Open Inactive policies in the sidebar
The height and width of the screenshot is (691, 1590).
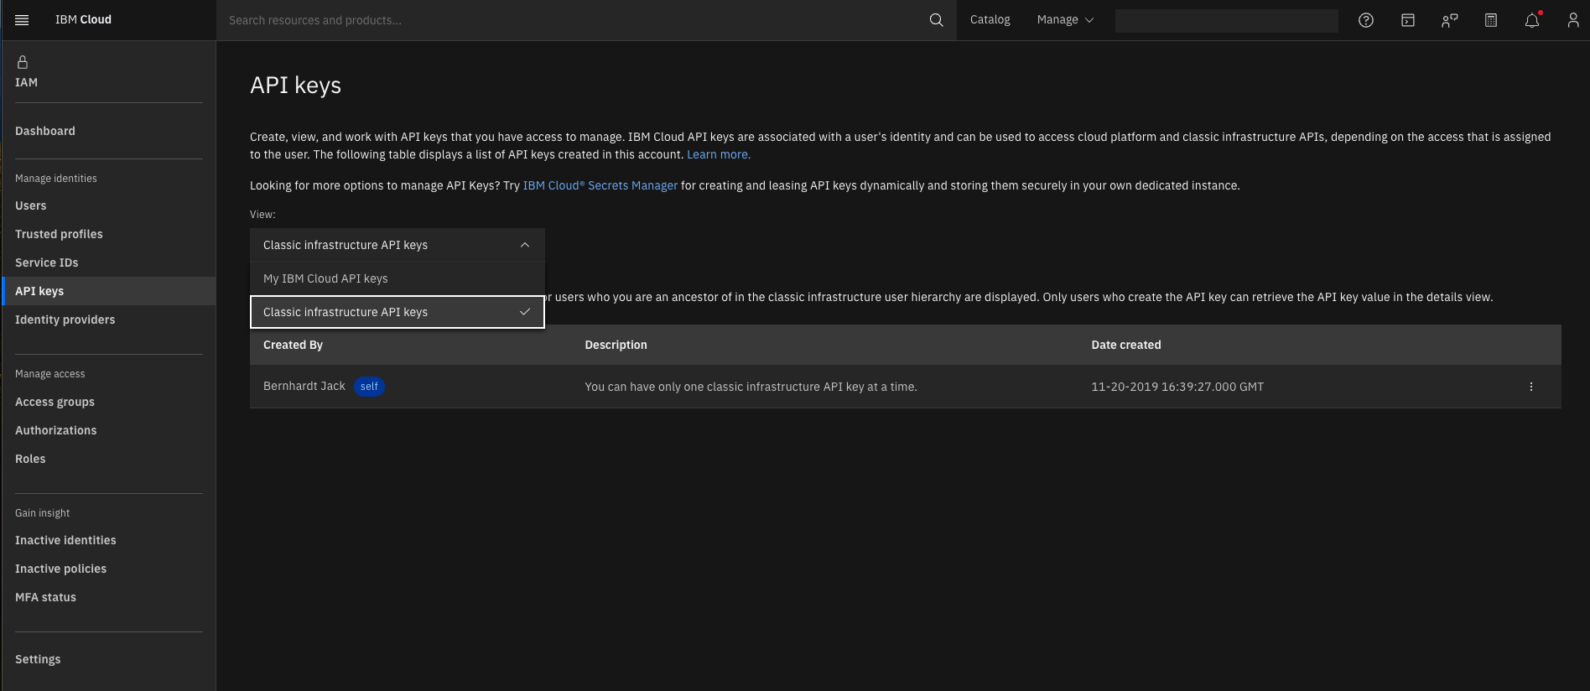click(x=61, y=569)
